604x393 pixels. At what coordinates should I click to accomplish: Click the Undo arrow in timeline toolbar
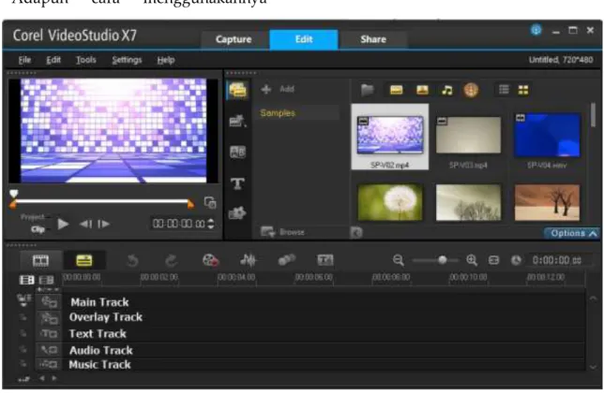coord(132,261)
